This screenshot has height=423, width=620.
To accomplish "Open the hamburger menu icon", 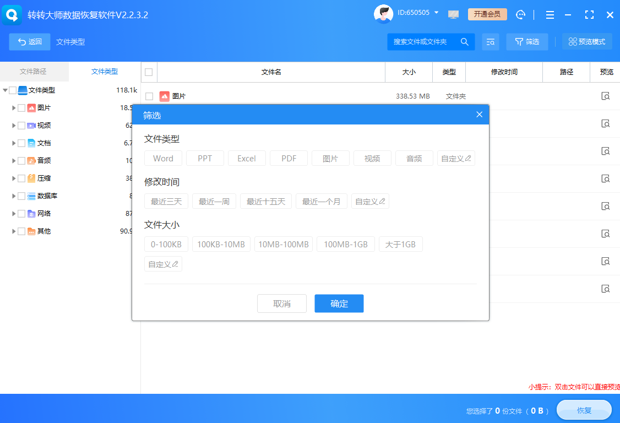I will point(550,14).
